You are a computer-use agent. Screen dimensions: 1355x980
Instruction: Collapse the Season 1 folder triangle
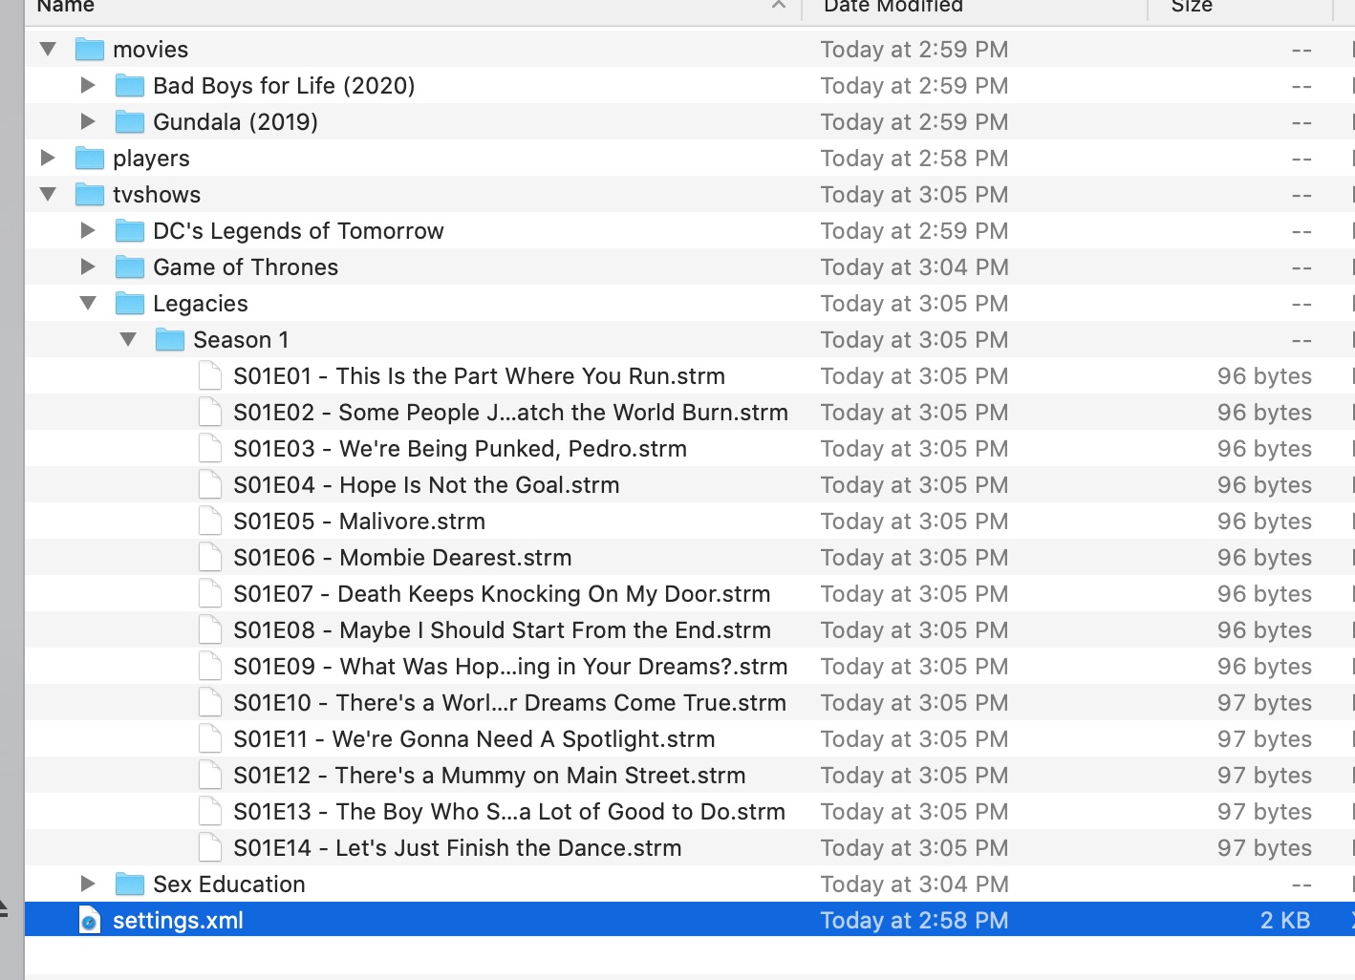[x=128, y=339]
